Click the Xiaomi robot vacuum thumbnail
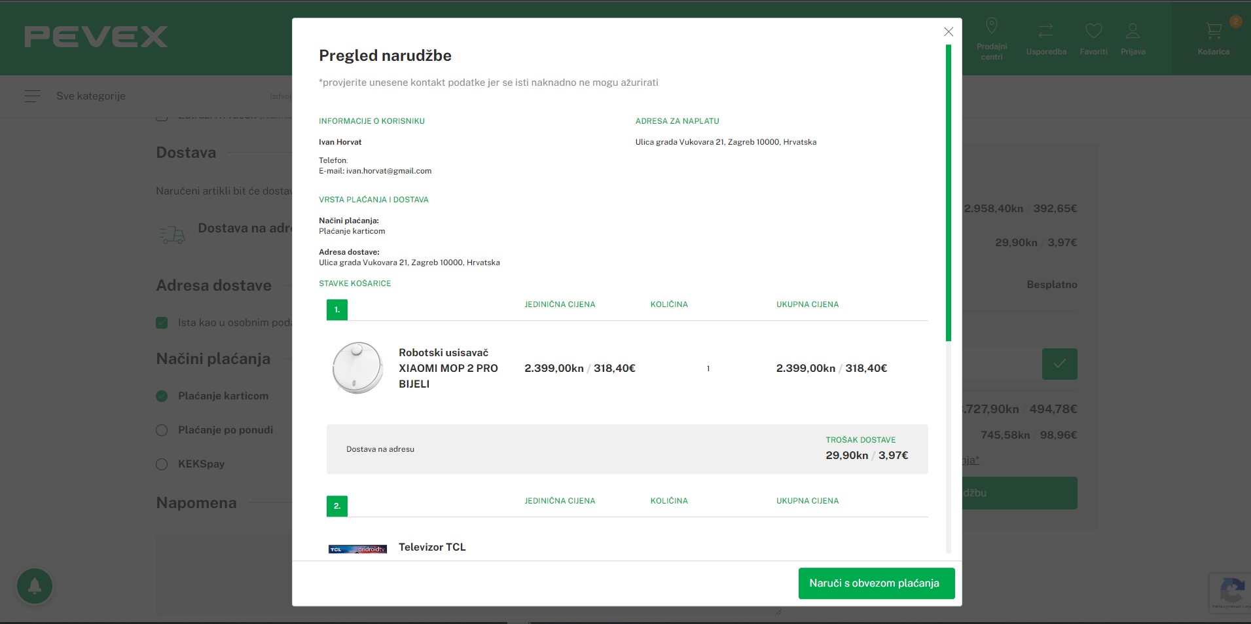Image resolution: width=1251 pixels, height=624 pixels. 357,368
